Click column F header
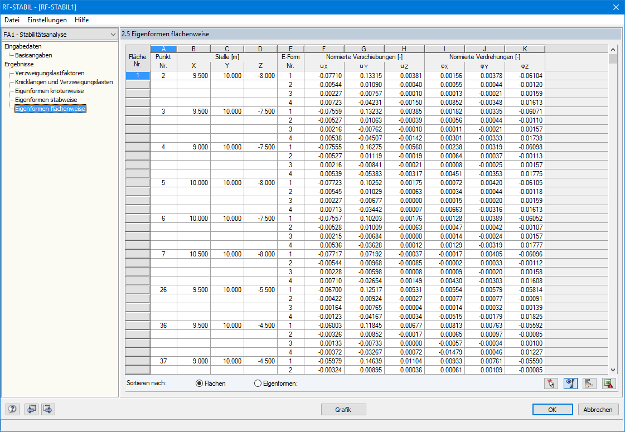This screenshot has height=432, width=625. click(x=324, y=49)
